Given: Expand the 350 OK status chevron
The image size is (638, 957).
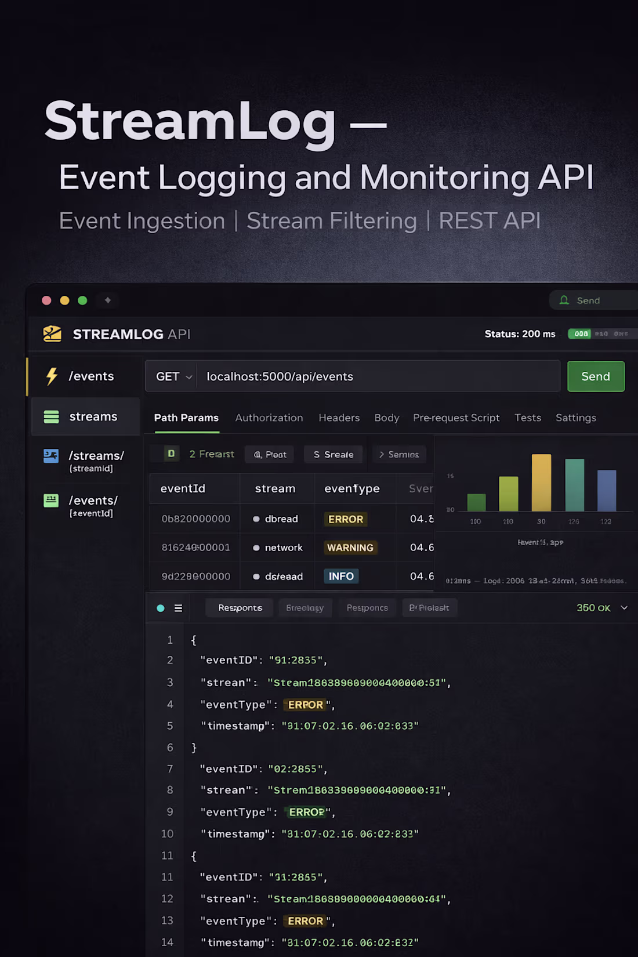Looking at the screenshot, I should (x=624, y=608).
